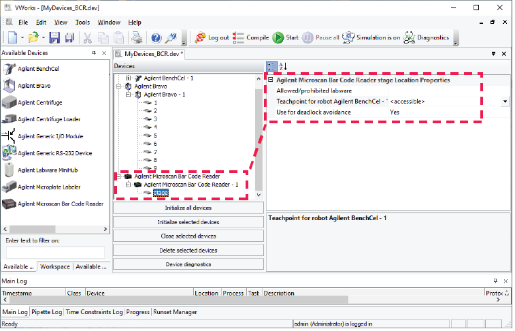This screenshot has width=515, height=331.
Task: Click the green Start button
Action: click(286, 37)
